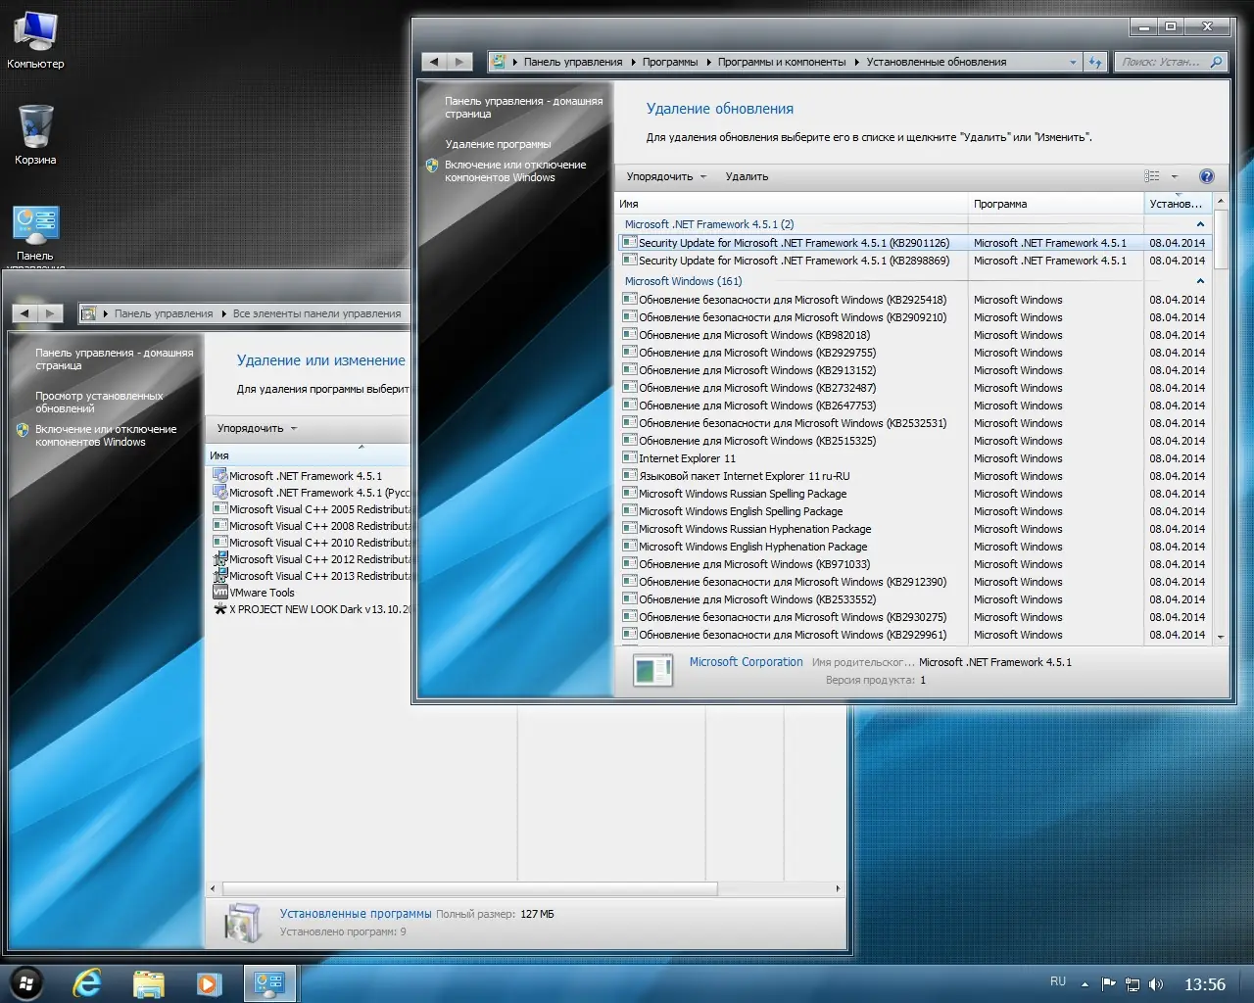
Task: Click the network icon in the system tray
Action: [x=1133, y=982]
